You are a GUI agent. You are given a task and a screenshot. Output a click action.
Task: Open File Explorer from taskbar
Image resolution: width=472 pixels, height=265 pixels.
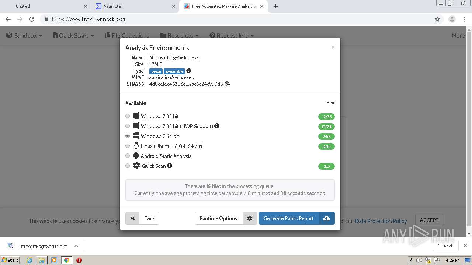42,260
